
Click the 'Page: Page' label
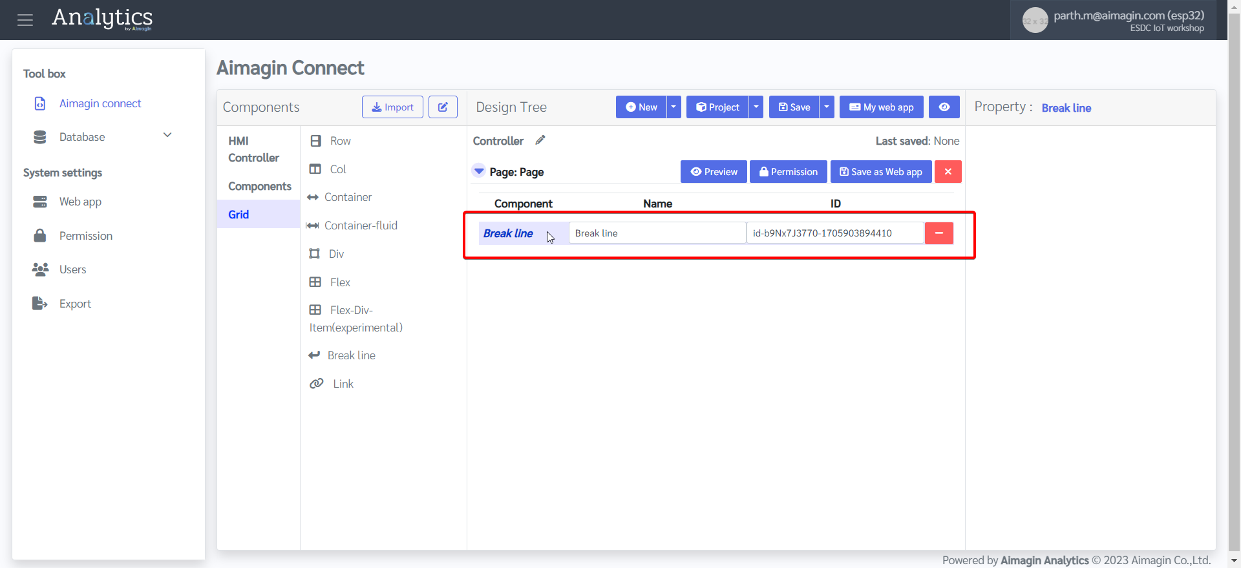tap(516, 172)
